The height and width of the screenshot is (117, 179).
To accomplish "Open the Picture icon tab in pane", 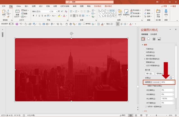I will (159, 39).
